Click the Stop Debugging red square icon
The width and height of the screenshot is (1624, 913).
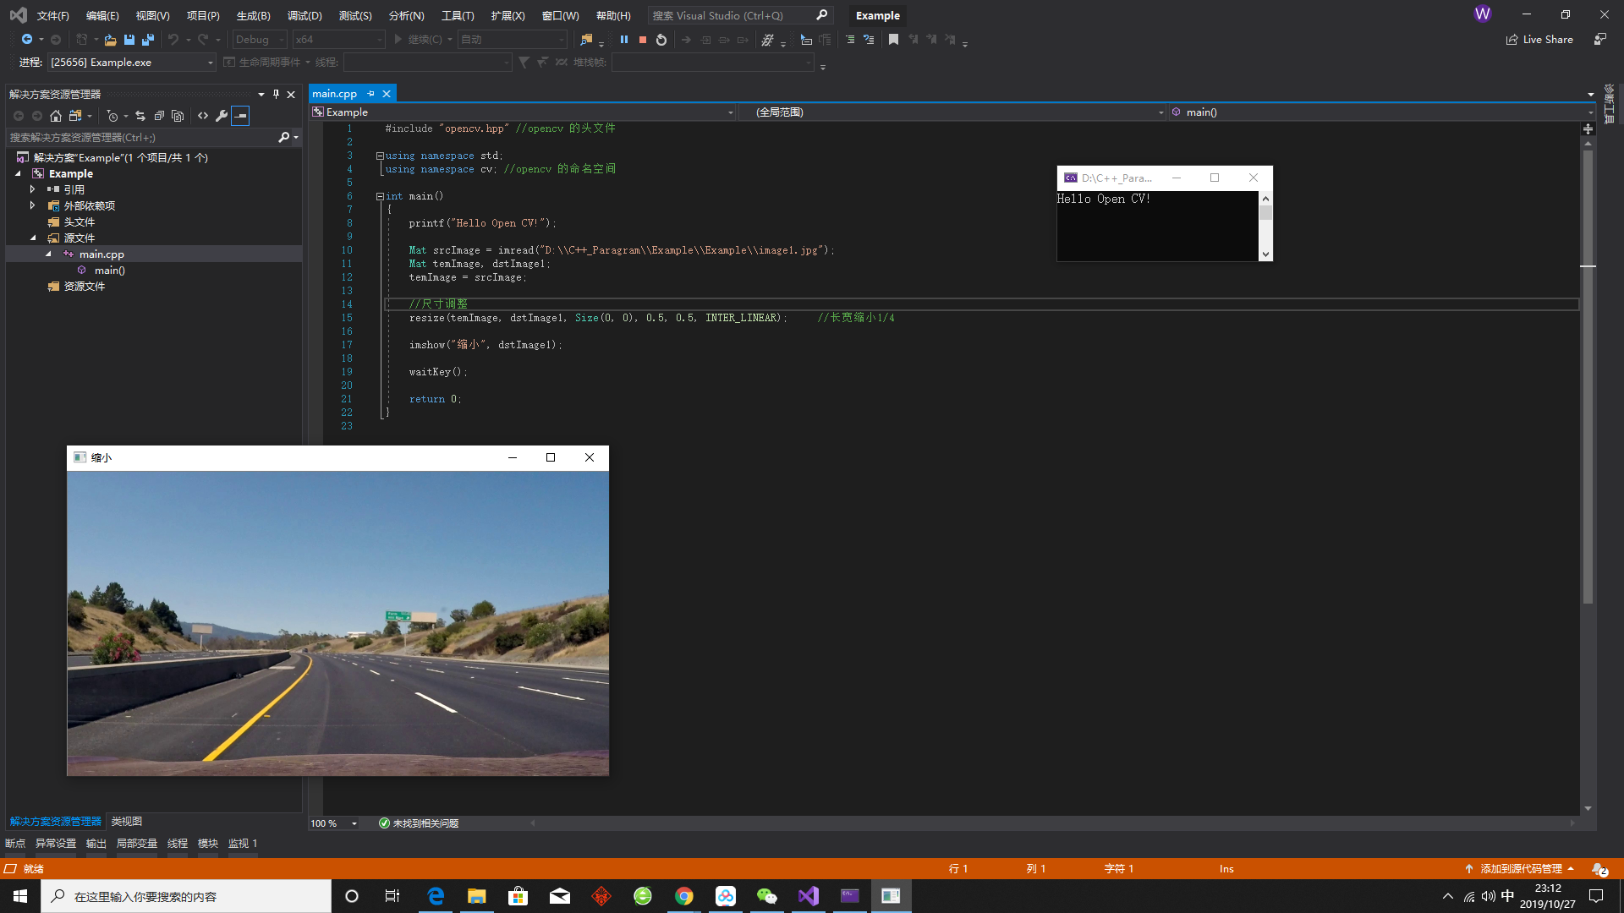643,39
